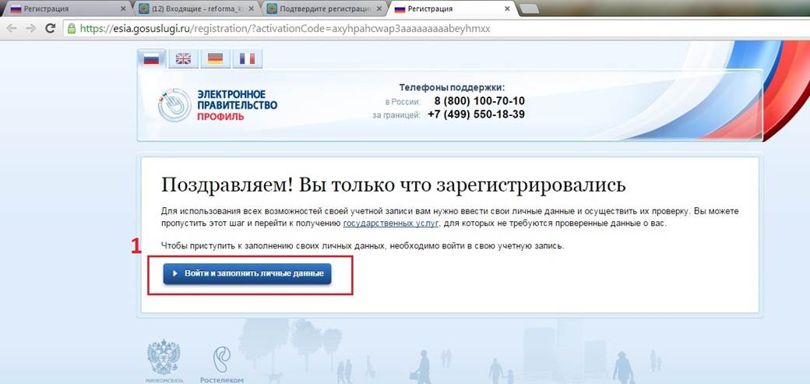Screen dimensions: 810x384
Task: Reload the page
Action: pos(50,28)
